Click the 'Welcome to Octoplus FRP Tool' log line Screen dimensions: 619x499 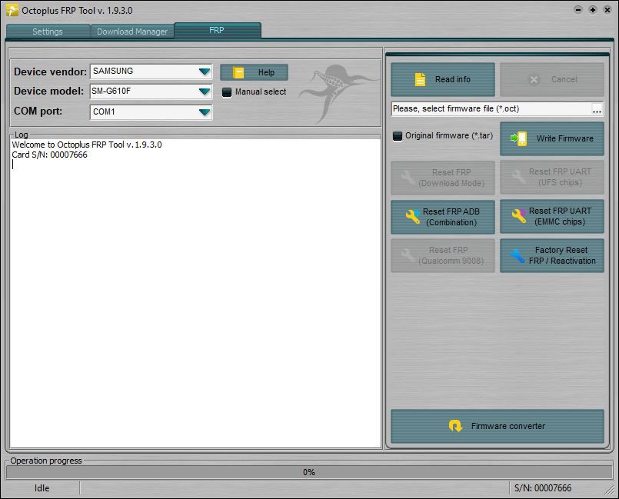point(87,145)
